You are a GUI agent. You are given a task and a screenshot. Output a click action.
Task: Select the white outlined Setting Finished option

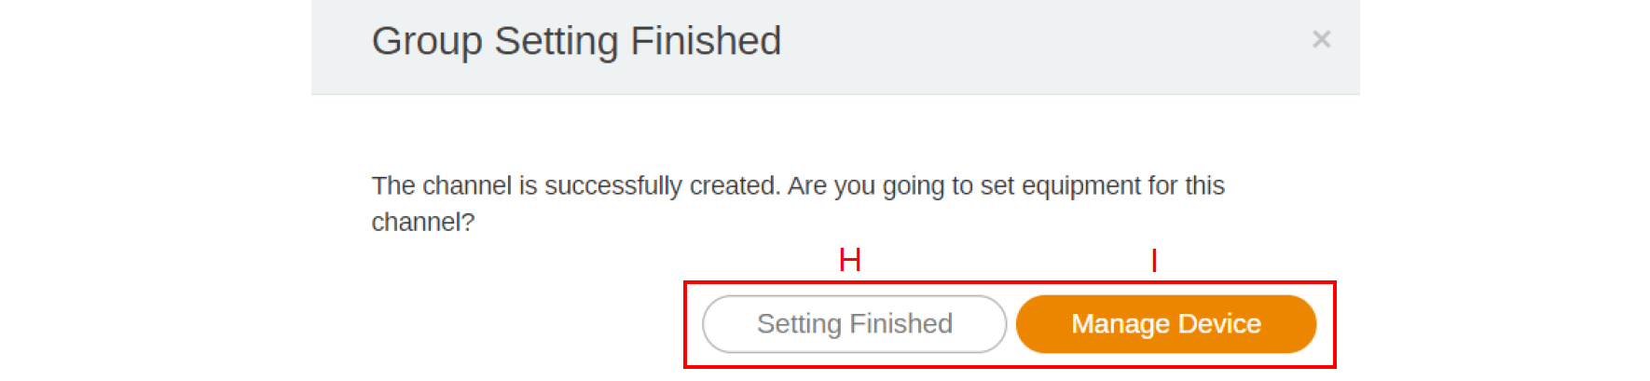pyautogui.click(x=854, y=324)
